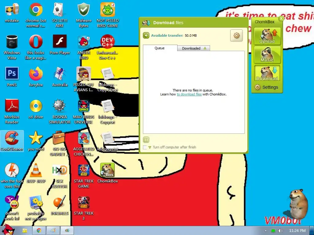Select the 'cd drive' icon

pyautogui.click(x=36, y=109)
